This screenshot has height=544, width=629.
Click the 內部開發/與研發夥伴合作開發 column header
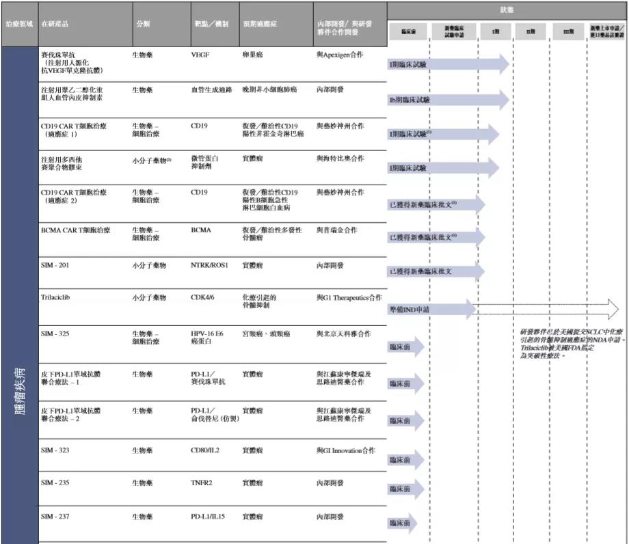point(345,27)
